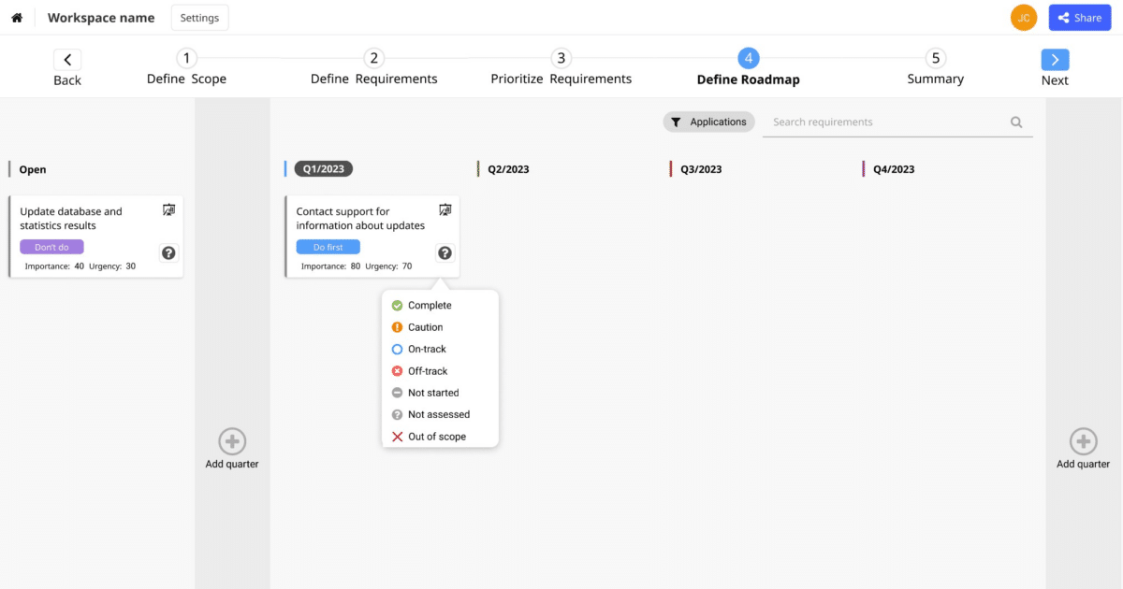1123x589 pixels.
Task: Click the home icon in header
Action: tap(17, 18)
